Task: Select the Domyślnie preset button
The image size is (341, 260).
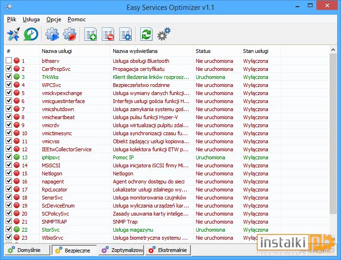Action: pyautogui.click(x=27, y=250)
